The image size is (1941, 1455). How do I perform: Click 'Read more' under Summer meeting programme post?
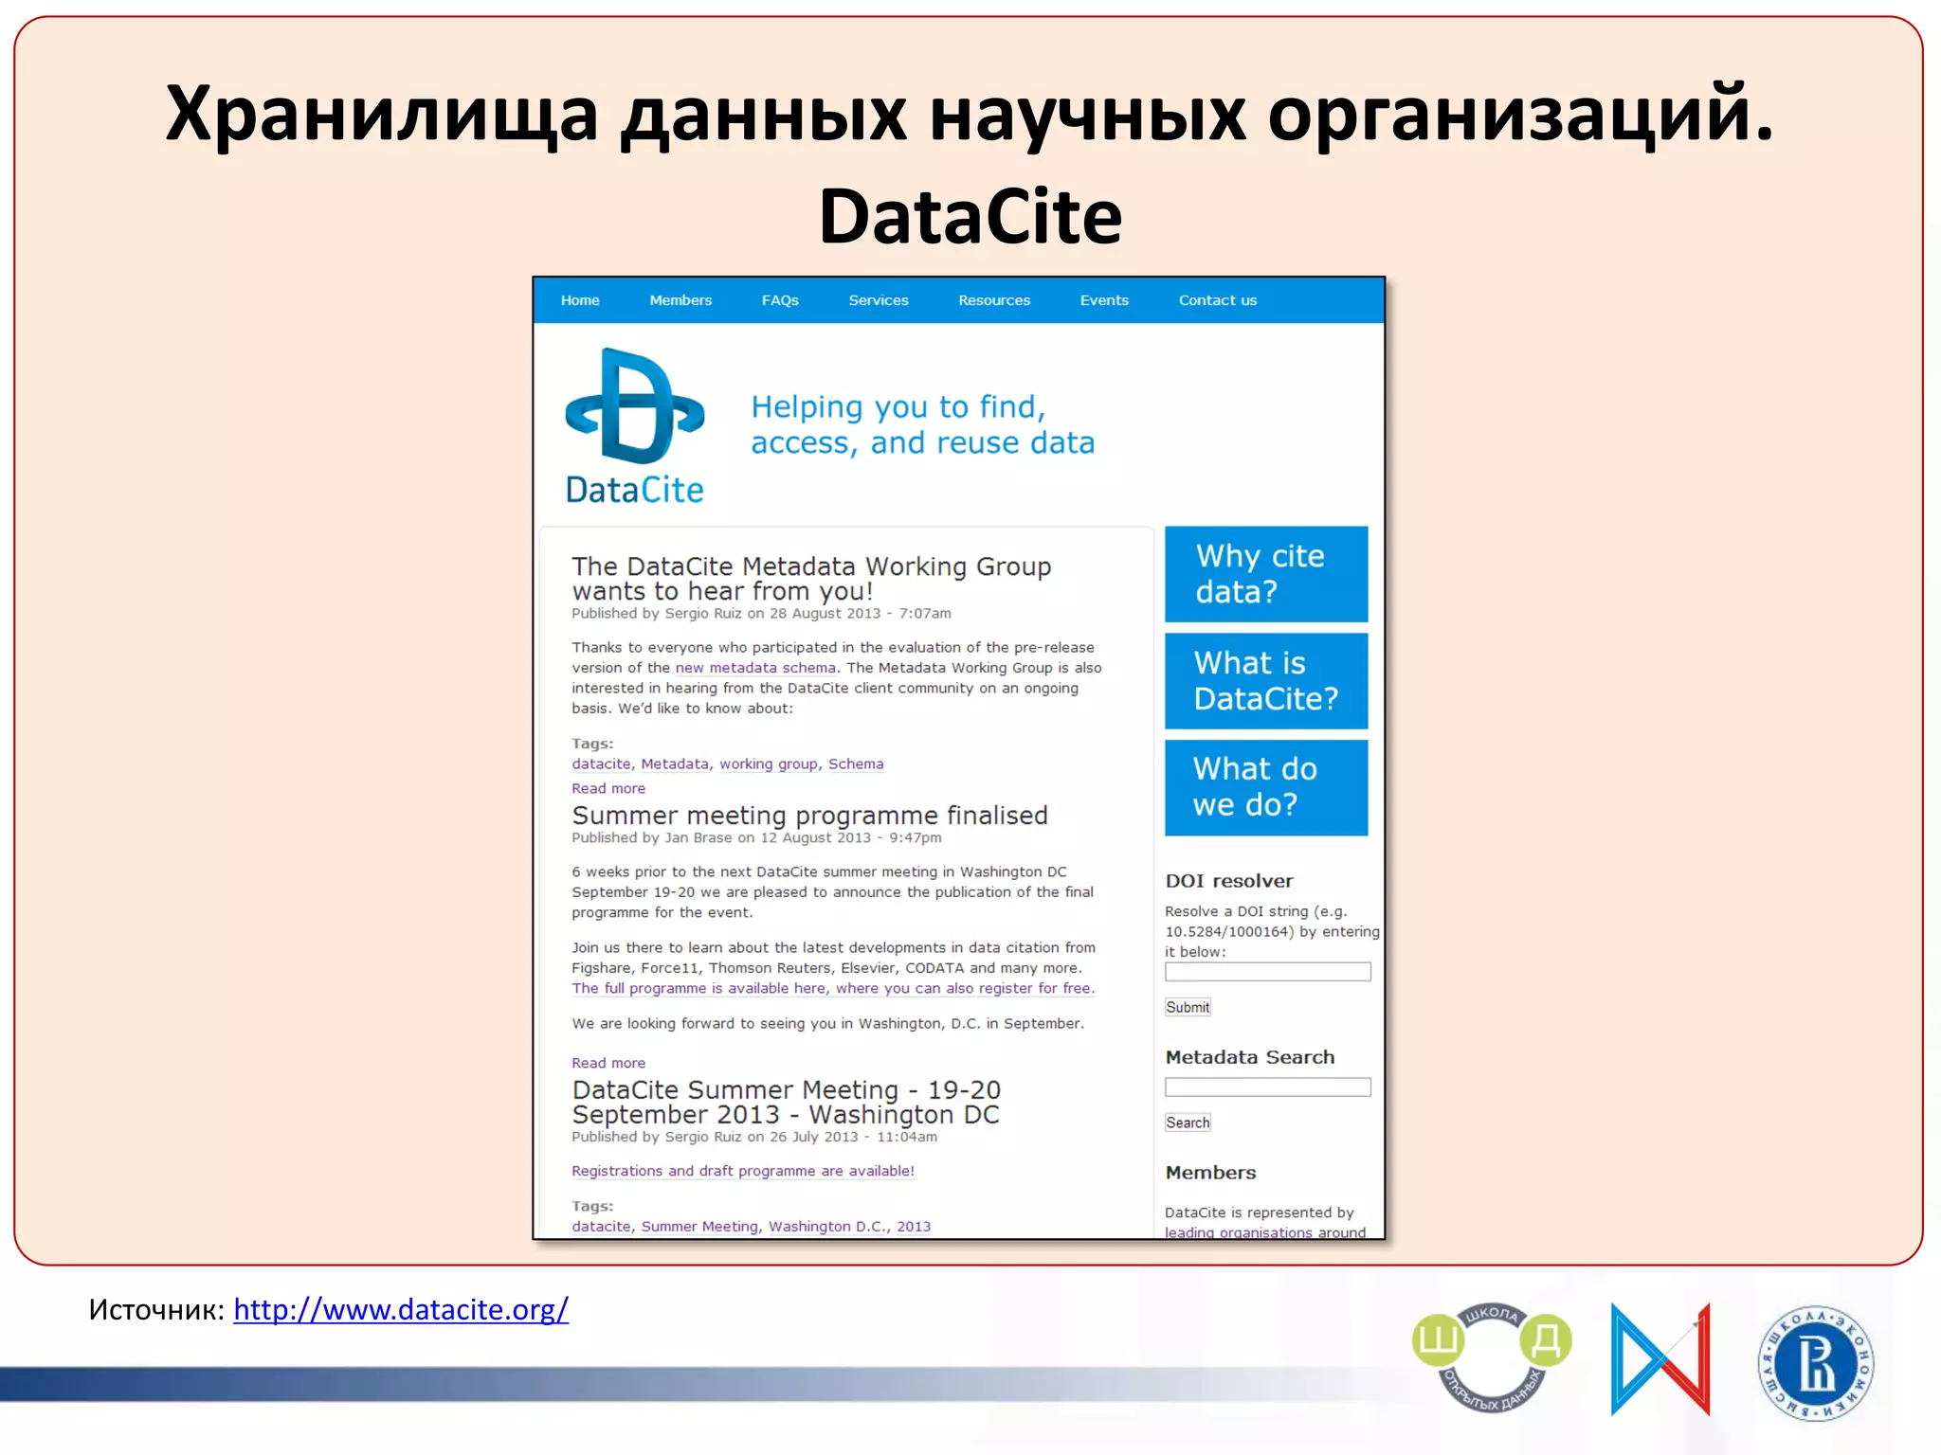pyautogui.click(x=608, y=1063)
